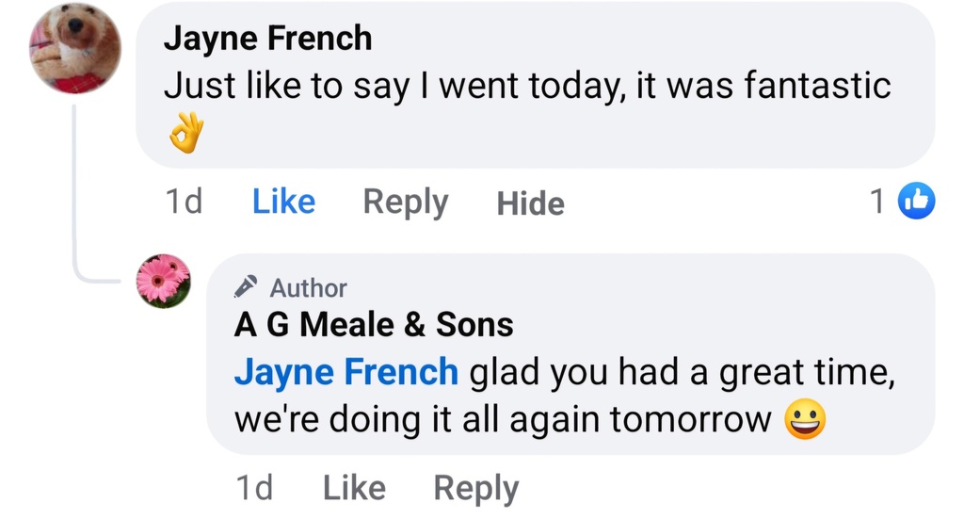Click the blue Jayne French mention in the reply
The width and height of the screenshot is (964, 519).
point(345,373)
